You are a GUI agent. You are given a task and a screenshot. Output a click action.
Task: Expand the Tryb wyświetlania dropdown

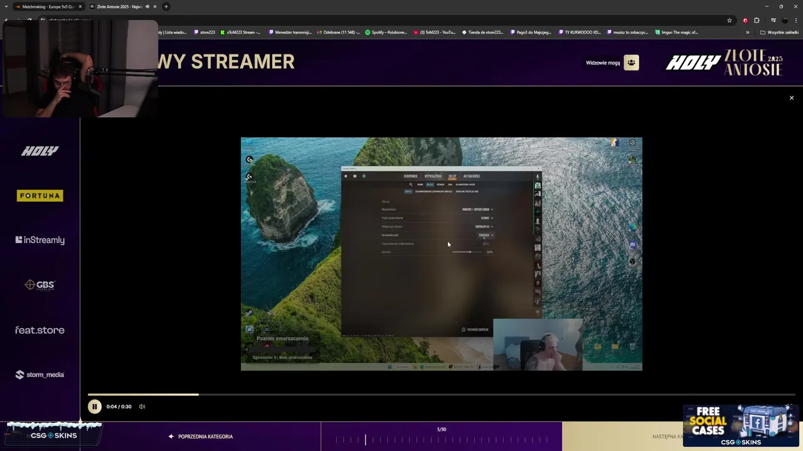click(x=486, y=218)
